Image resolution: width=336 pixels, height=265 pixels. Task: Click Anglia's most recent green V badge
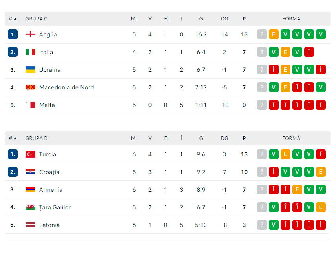pos(321,34)
